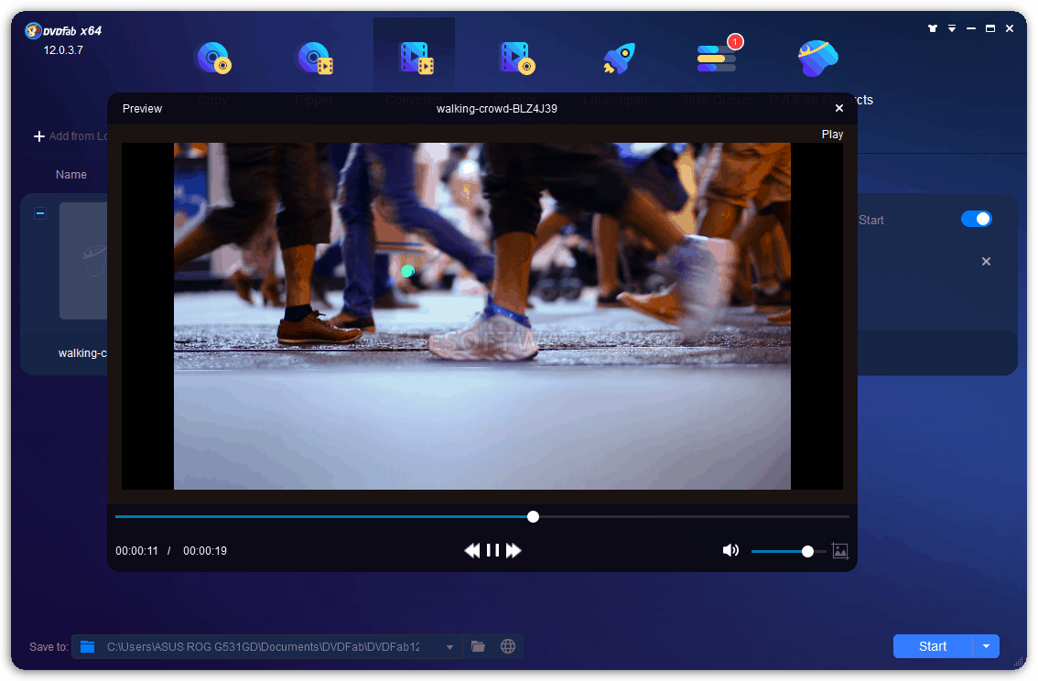Screen dimensions: 1038x681
Task: Pause the preview video
Action: click(492, 551)
